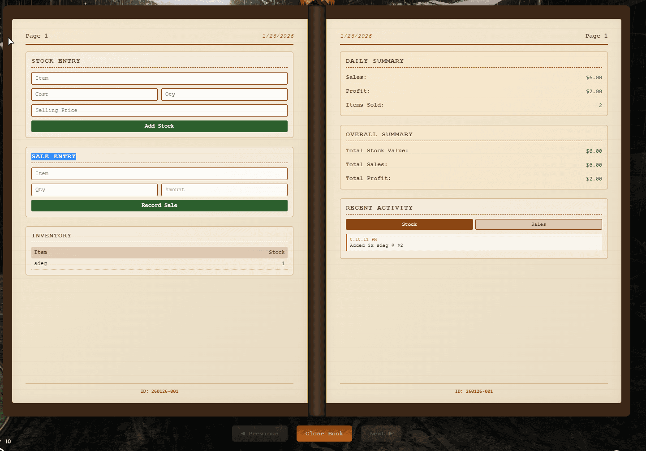Click the Stock column header in Inventory
Image resolution: width=646 pixels, height=451 pixels.
(x=276, y=253)
